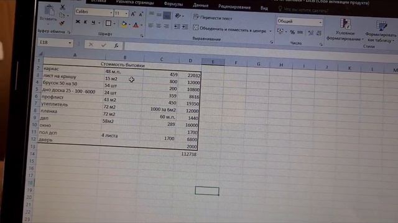The image size is (398, 223).
Task: Decrease font size with the smaller A icon
Action: (141, 14)
